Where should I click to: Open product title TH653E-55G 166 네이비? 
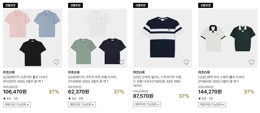tap(157, 81)
